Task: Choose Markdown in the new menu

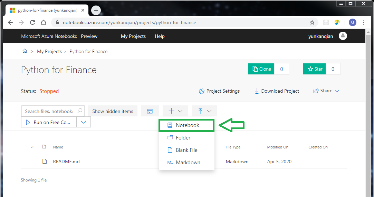Action: 186,163
